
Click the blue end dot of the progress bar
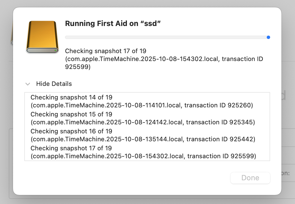[268, 37]
